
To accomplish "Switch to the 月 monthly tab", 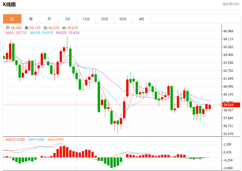I will pos(49,19).
